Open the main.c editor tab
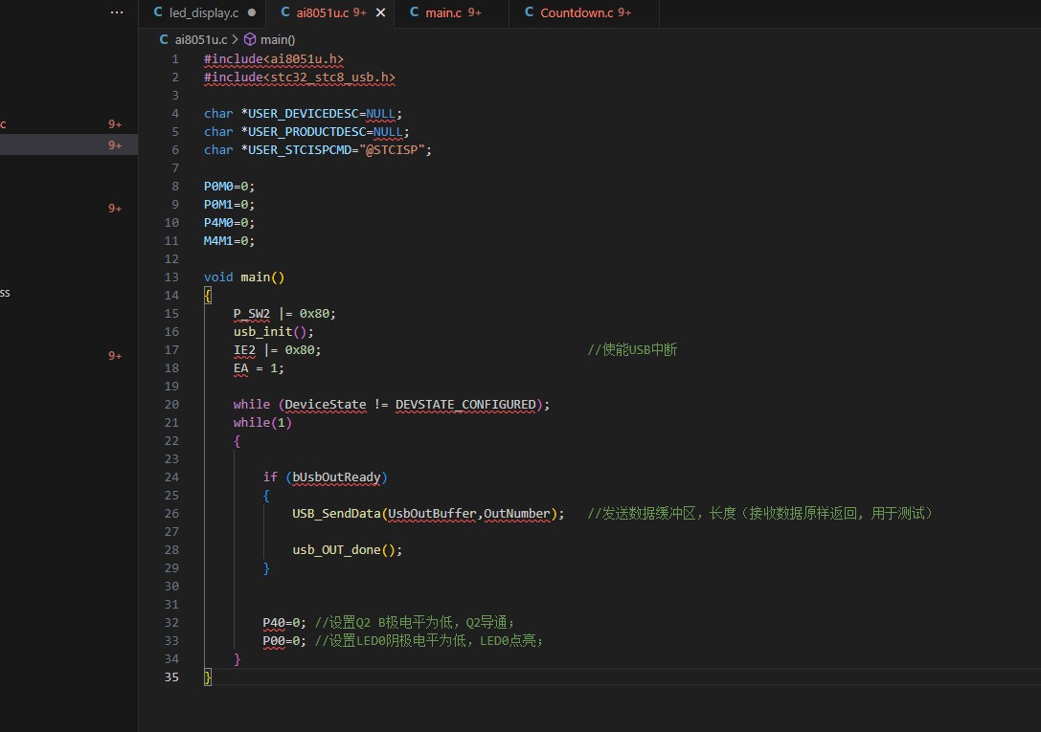 (x=452, y=12)
